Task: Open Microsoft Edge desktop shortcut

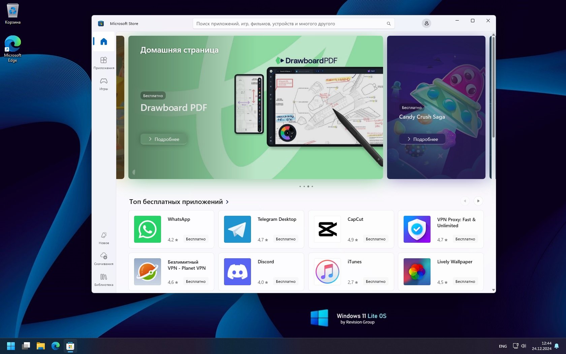Action: point(13,49)
